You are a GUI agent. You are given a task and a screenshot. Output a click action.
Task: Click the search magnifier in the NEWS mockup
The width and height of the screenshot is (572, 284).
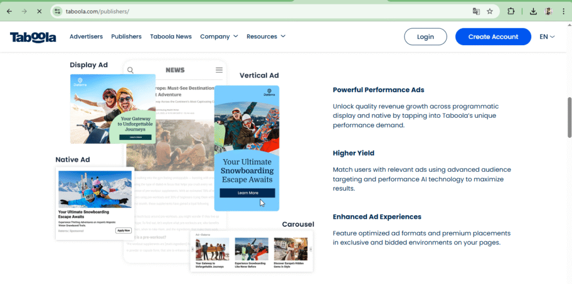pos(131,70)
